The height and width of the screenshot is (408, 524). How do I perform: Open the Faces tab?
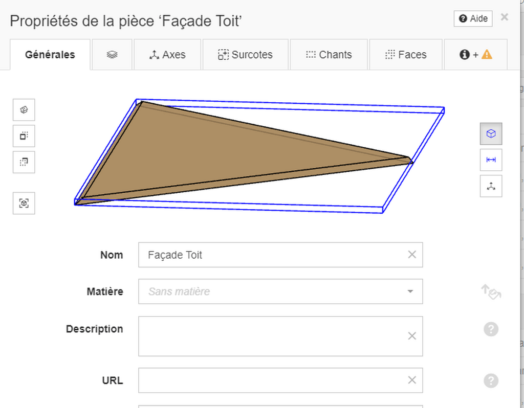coord(406,55)
